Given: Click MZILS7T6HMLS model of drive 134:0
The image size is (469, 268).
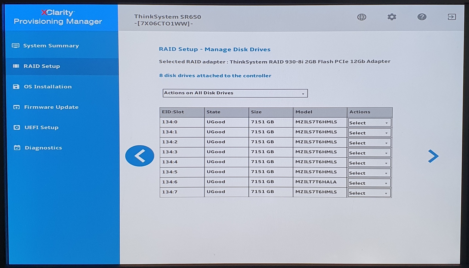Looking at the screenshot, I should tap(320, 122).
